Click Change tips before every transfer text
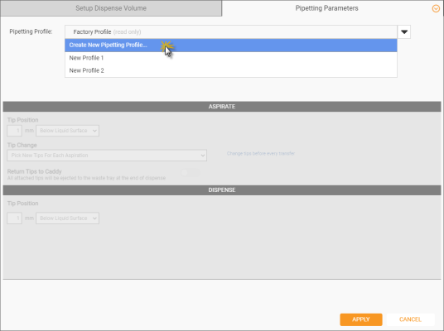Image resolution: width=444 pixels, height=331 pixels. coord(261,153)
